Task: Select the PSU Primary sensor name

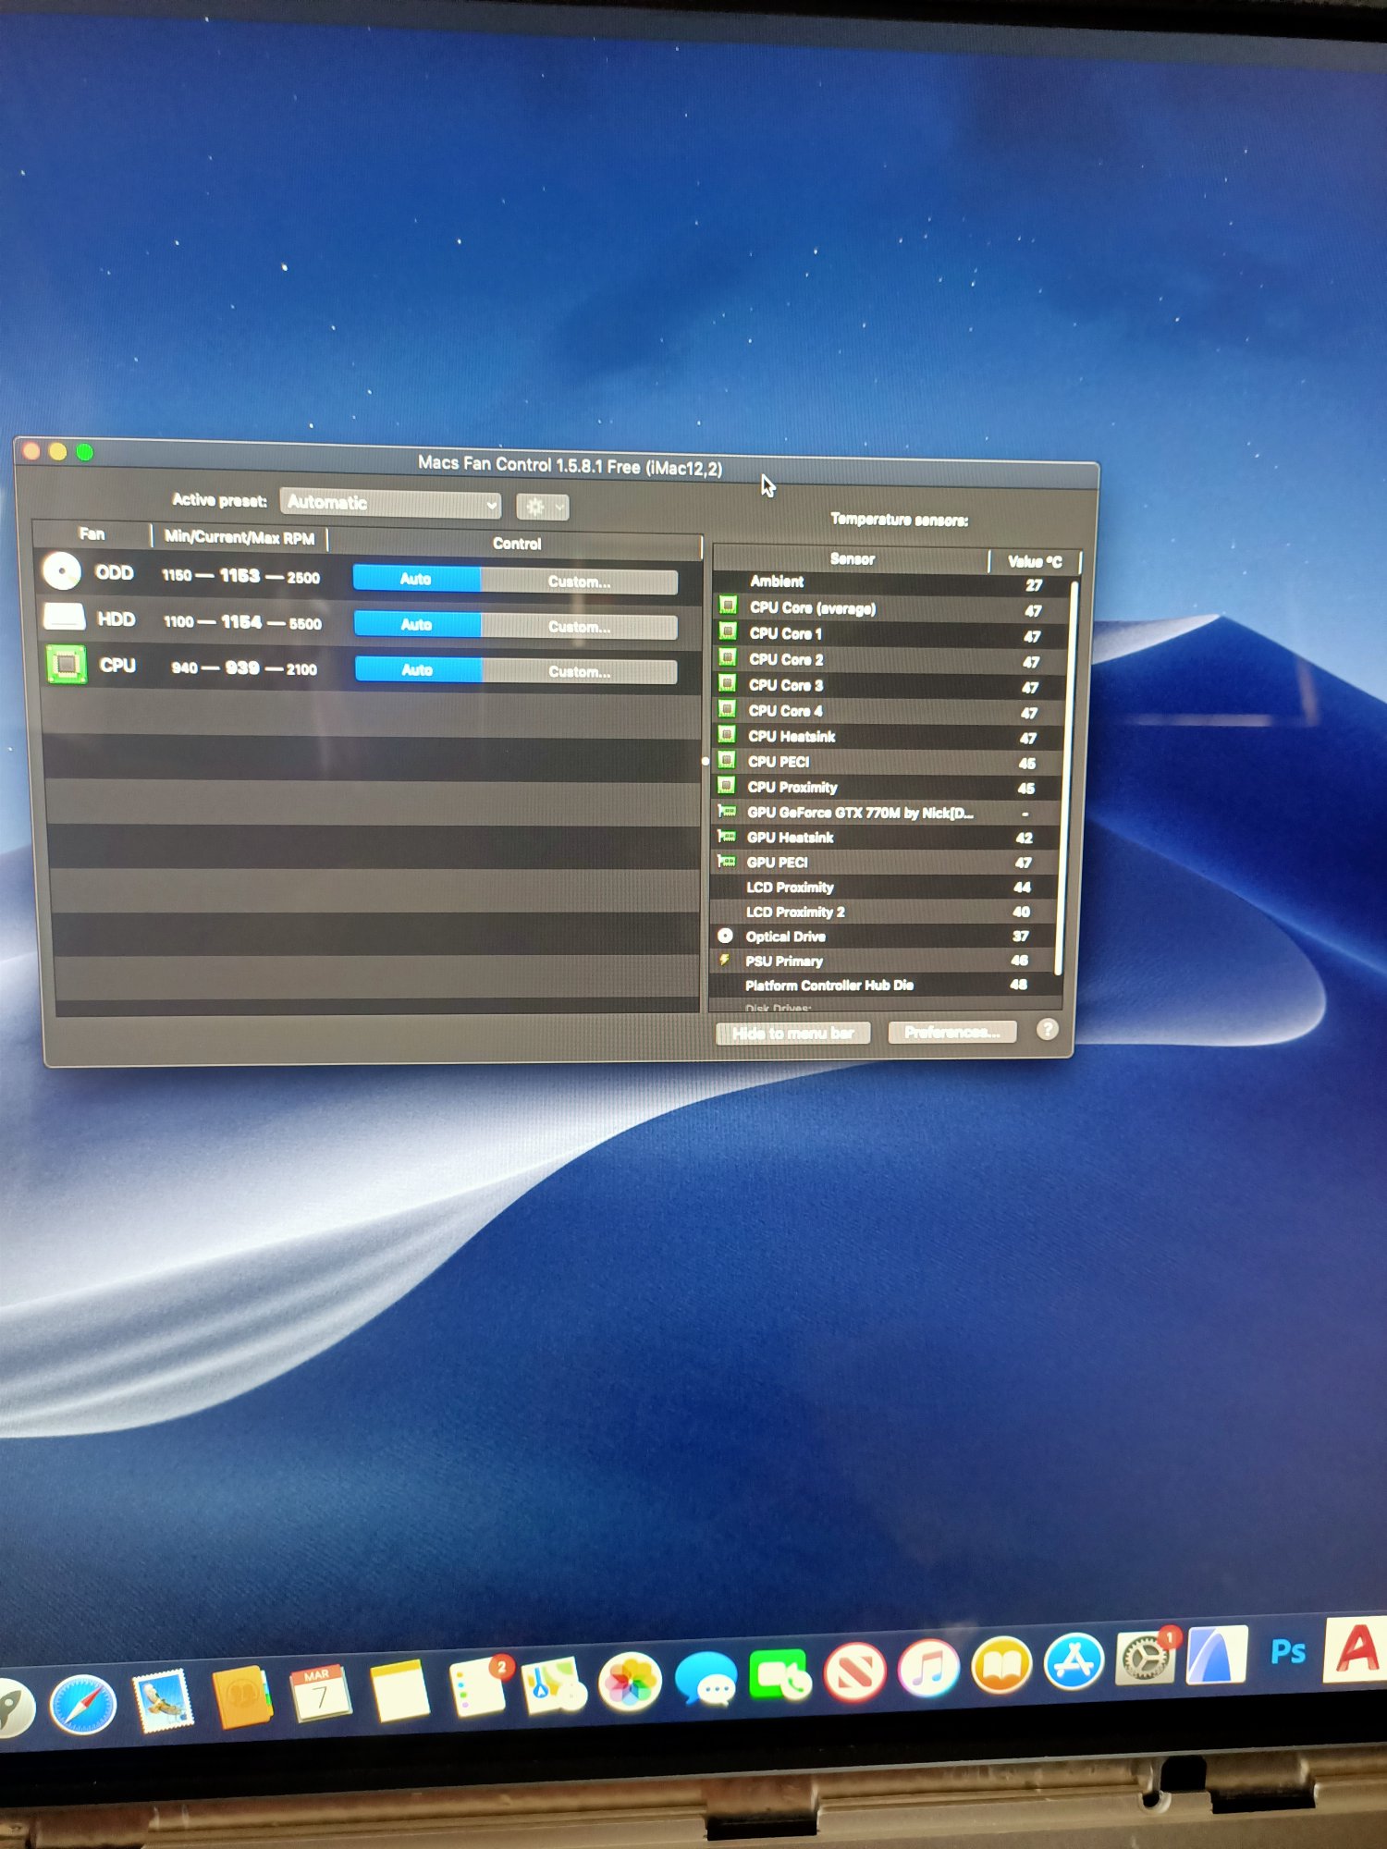Action: pos(784,961)
